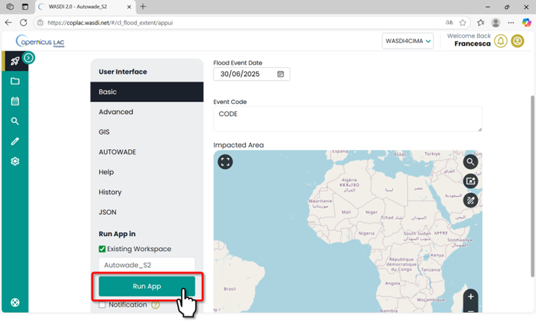Image resolution: width=536 pixels, height=323 pixels.
Task: Open the Copilot icon in browser toolbar
Action: pos(526,23)
